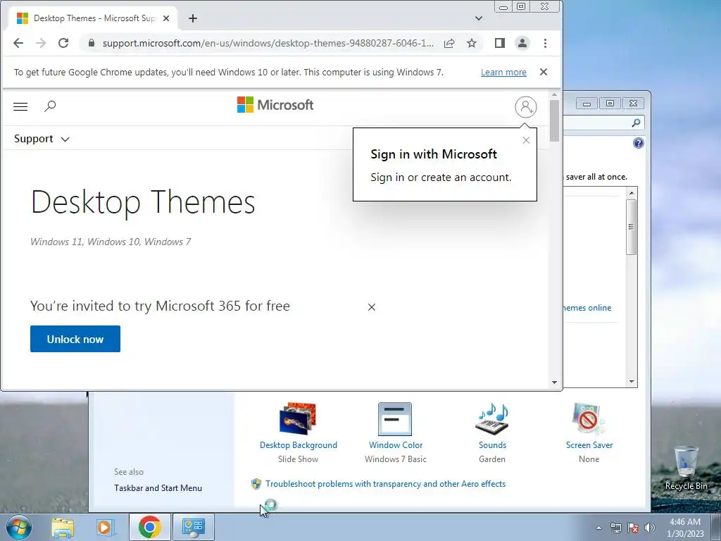Image resolution: width=721 pixels, height=541 pixels.
Task: Open network status tray icon
Action: (x=615, y=528)
